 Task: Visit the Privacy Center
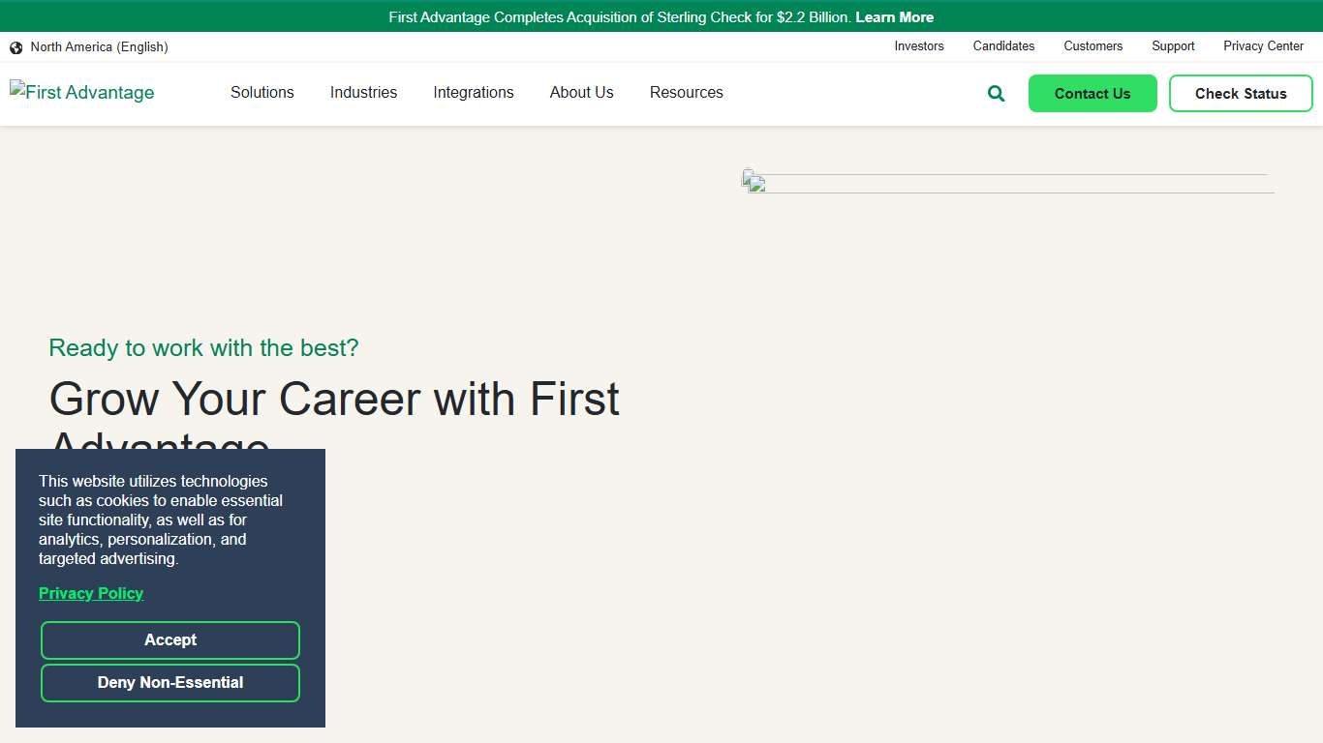pos(1263,46)
